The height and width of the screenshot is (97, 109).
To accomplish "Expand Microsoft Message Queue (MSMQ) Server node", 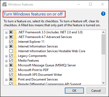I will [x=6, y=66].
